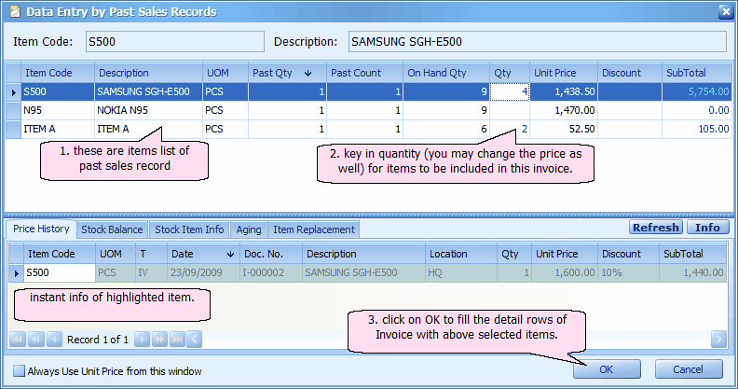Click Discount cell of S500 row

(630, 91)
